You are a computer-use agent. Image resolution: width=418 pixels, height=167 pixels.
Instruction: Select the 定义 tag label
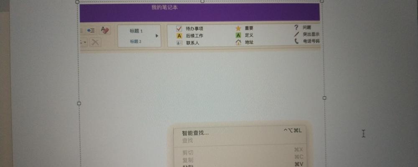point(249,35)
